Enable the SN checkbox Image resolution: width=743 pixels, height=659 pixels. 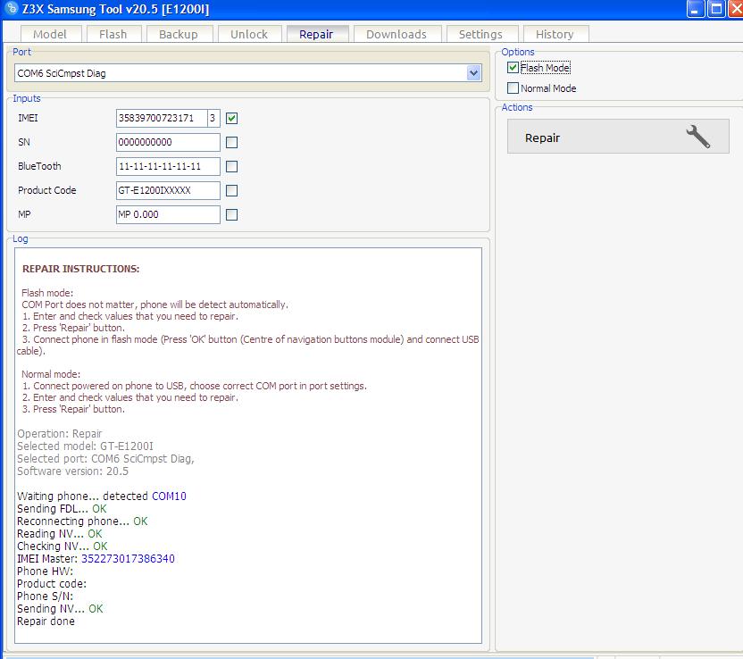(x=231, y=142)
